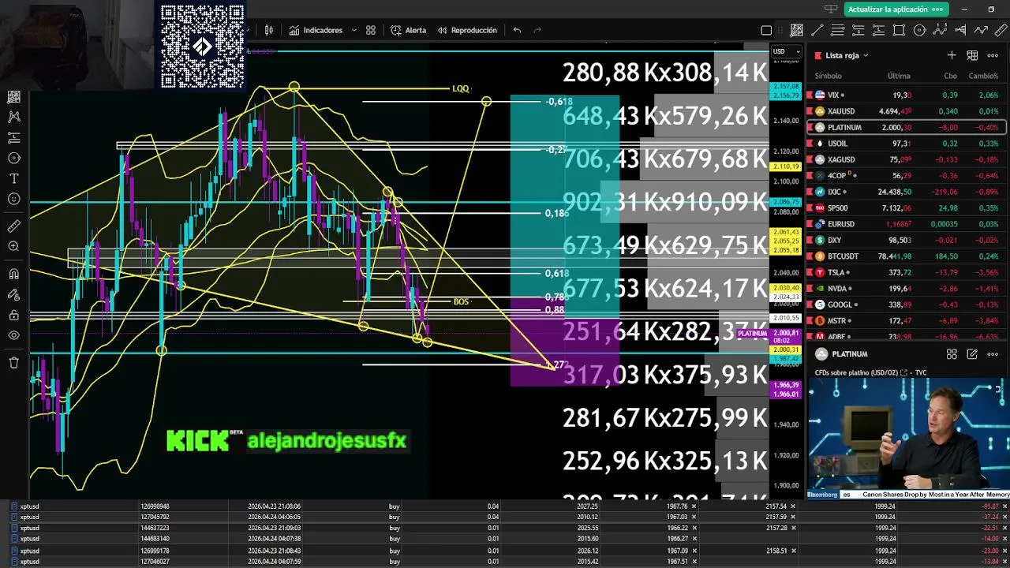Screen dimensions: 1010x568
Task: Select the DXY watchlist row
Action: 906,240
